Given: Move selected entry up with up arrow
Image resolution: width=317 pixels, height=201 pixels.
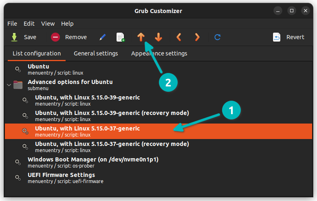Looking at the screenshot, I should coord(141,38).
